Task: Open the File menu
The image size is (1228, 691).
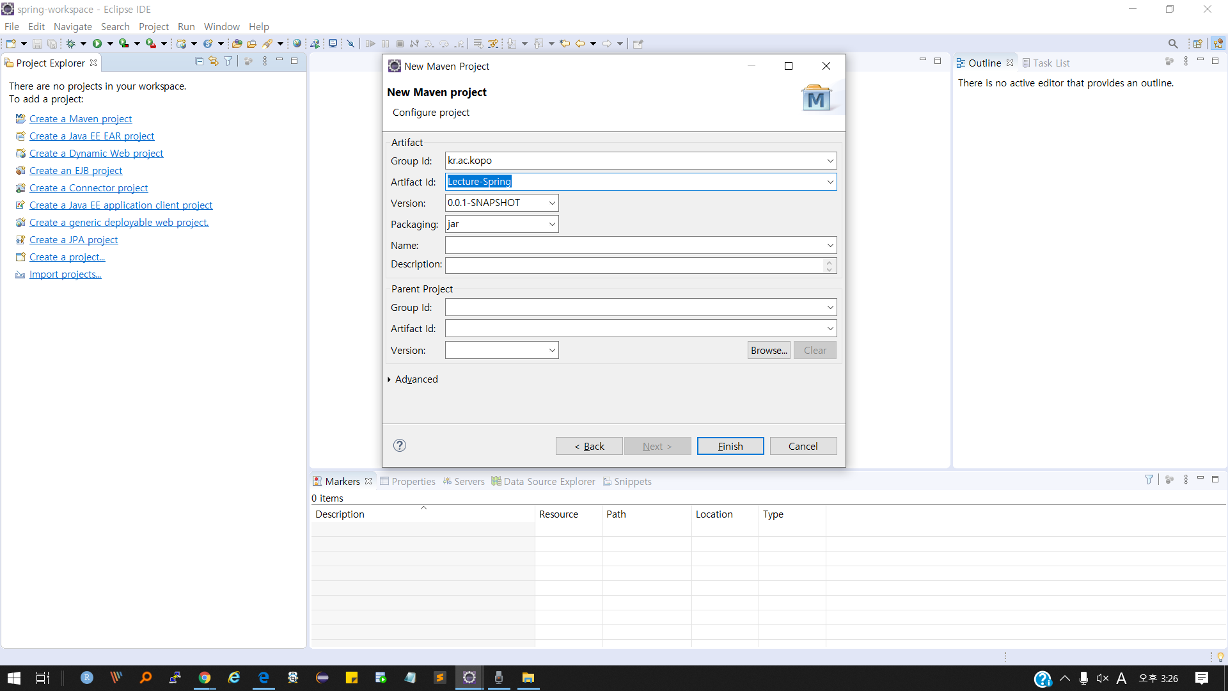Action: coord(12,26)
